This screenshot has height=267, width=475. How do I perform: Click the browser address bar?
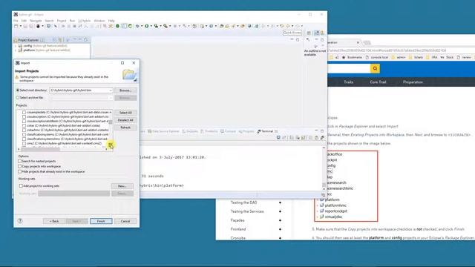401,50
